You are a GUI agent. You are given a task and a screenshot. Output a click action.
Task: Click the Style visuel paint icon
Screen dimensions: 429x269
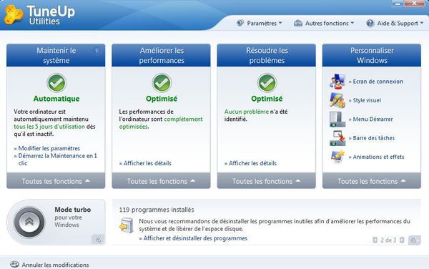click(337, 100)
